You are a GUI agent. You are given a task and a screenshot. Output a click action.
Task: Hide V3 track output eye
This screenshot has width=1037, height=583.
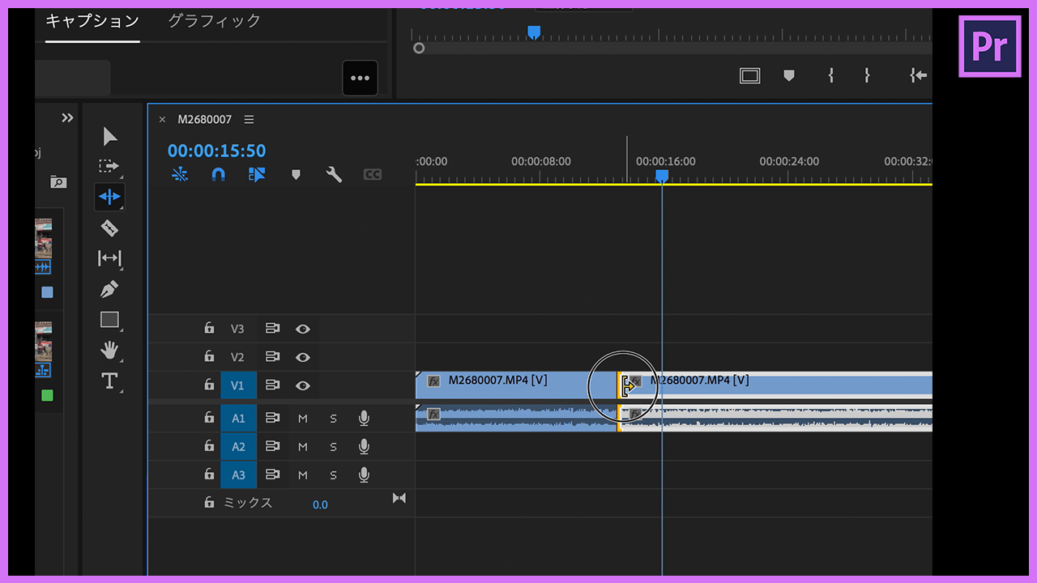point(303,329)
